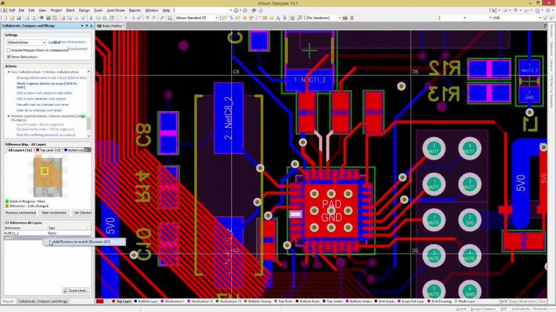Click the green navigation icon by address bar
Viewport: 556px width, 312px height.
click(236, 10)
